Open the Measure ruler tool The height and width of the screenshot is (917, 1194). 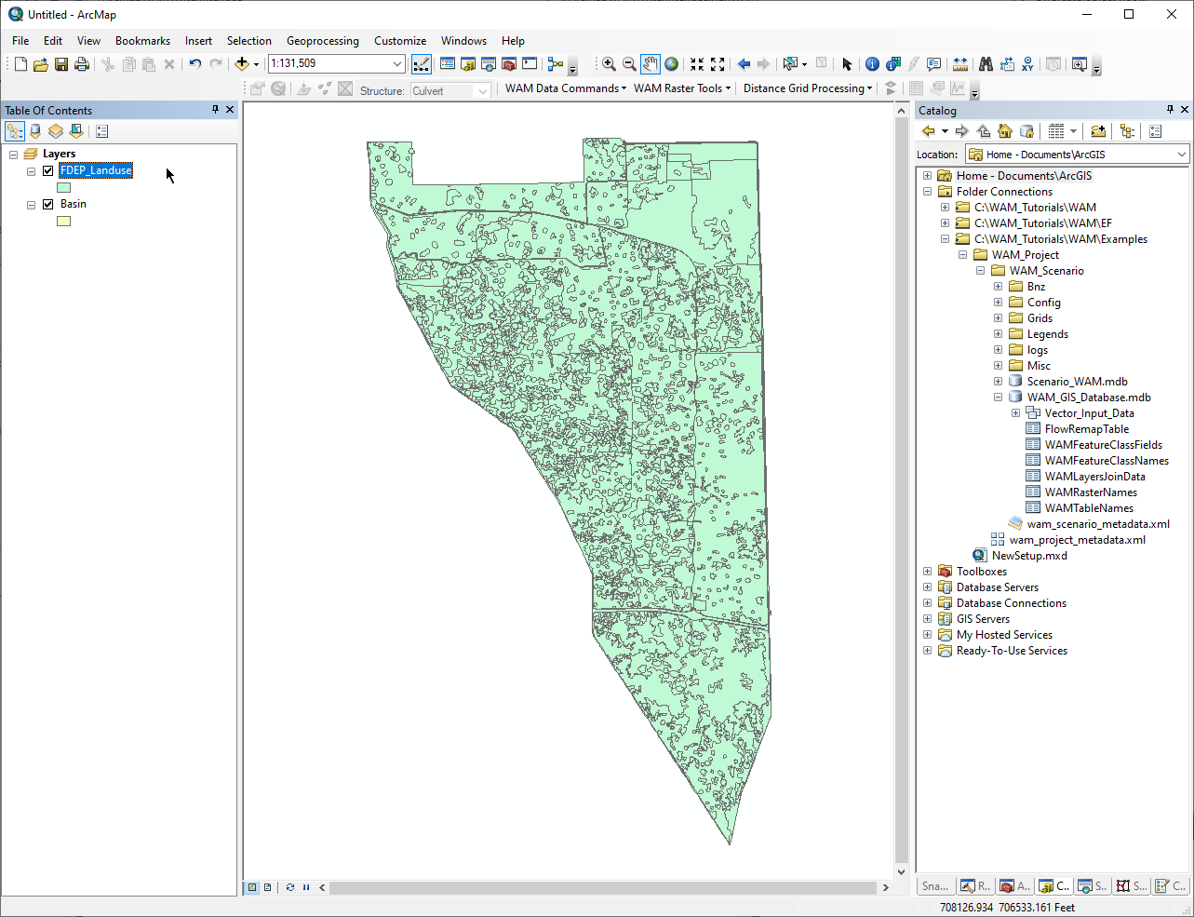click(960, 64)
